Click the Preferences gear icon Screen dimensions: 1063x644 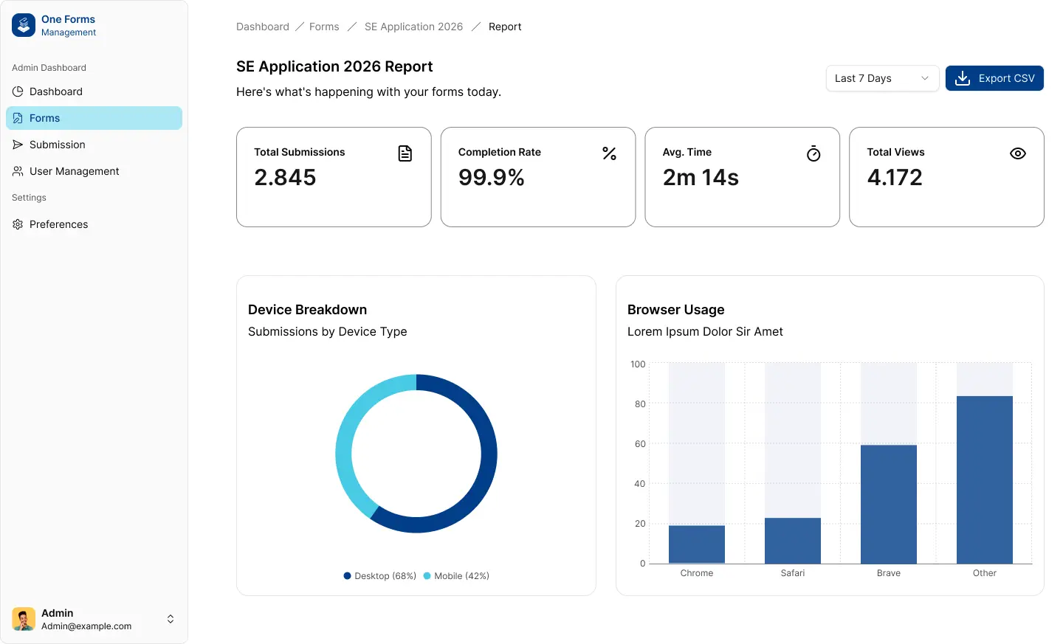[x=18, y=224]
